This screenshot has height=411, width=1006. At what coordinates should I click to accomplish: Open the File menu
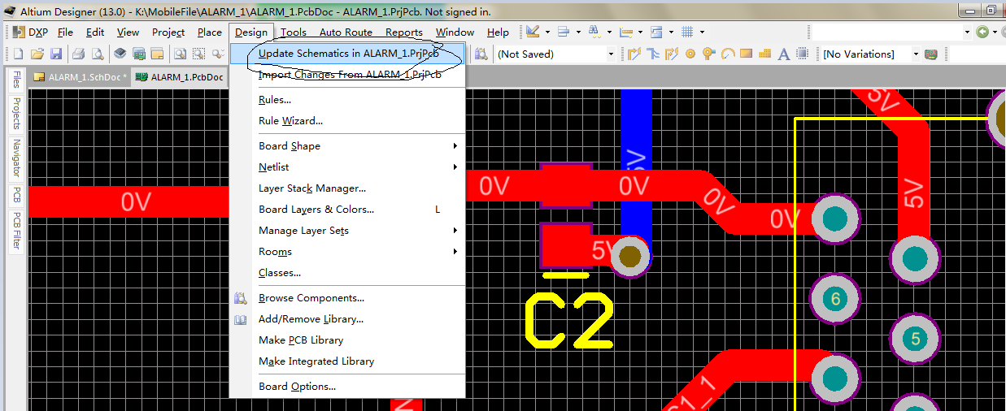click(x=65, y=32)
